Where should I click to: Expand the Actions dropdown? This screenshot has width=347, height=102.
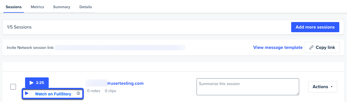[x=323, y=87]
